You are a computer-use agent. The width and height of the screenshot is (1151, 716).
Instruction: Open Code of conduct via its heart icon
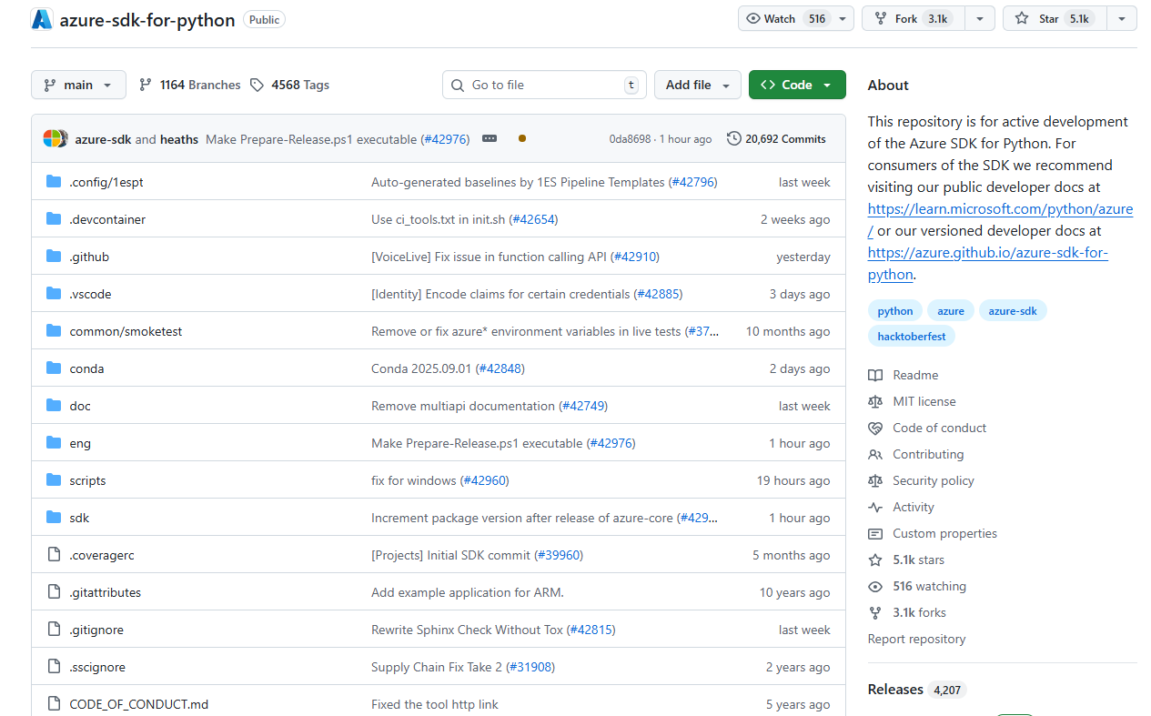coord(874,427)
